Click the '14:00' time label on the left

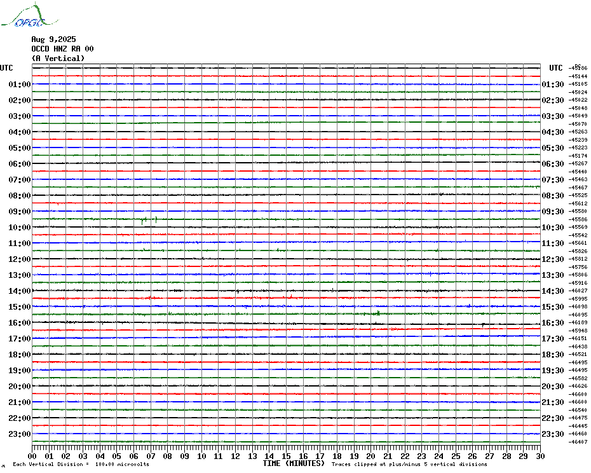[x=20, y=291]
